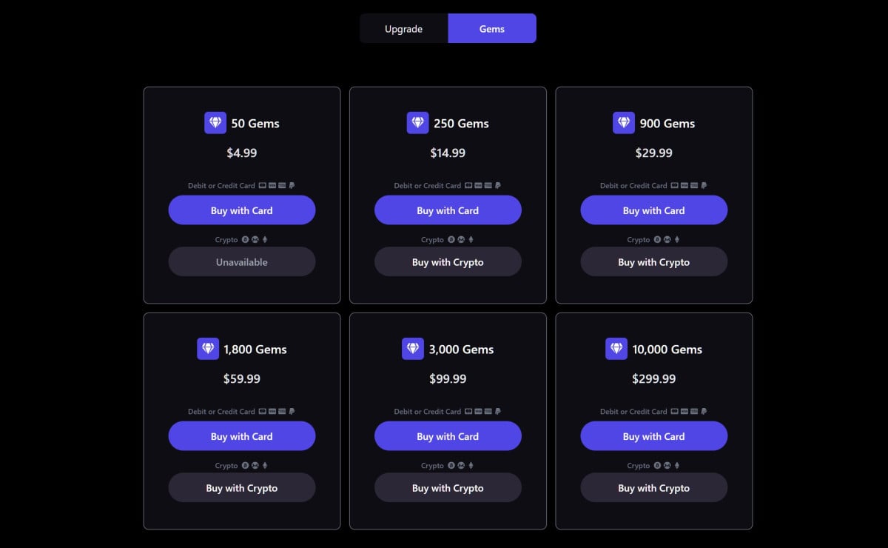Buy 250 Gems with crypto
This screenshot has height=548, width=888.
(448, 262)
